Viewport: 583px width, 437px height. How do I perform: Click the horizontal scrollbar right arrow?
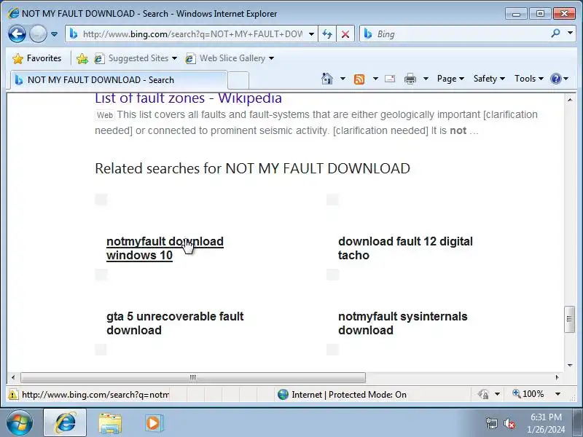pos(557,377)
